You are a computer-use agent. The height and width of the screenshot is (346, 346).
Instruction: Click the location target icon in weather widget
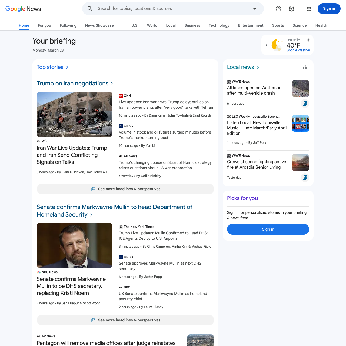309,40
